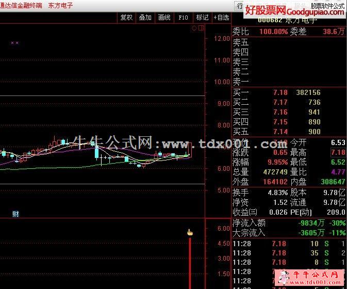Click 买三 price 7.16

(280, 112)
